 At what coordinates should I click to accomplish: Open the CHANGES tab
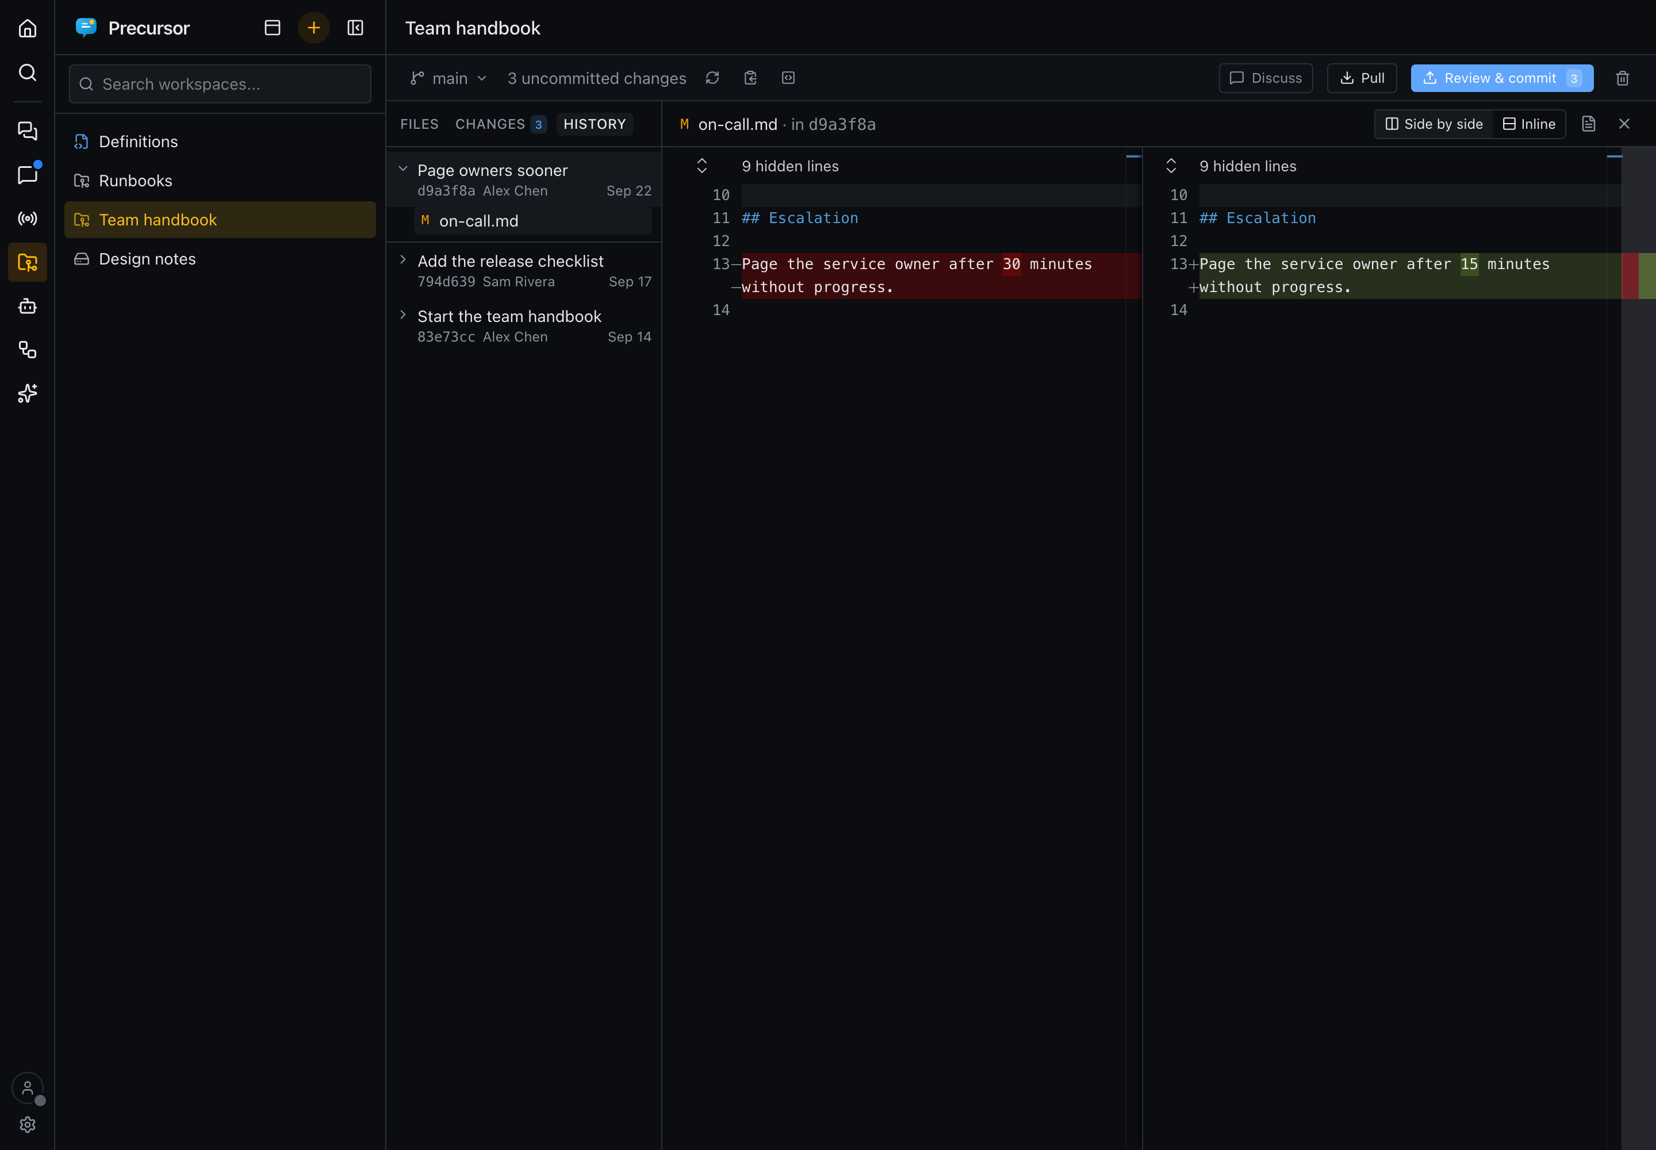501,124
